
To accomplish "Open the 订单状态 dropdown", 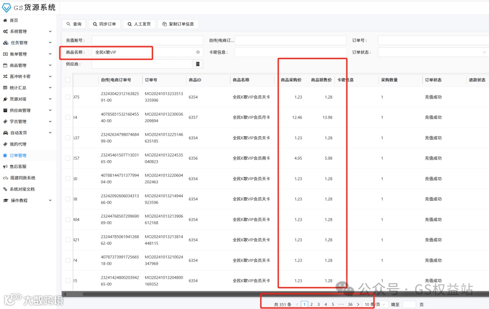I will click(x=433, y=52).
